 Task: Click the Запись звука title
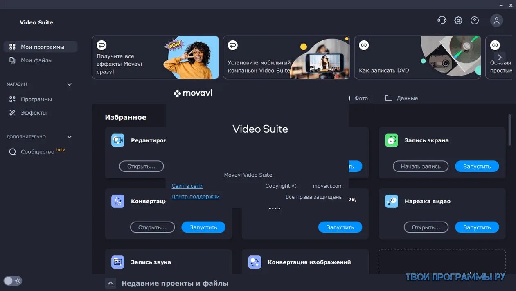coord(151,262)
